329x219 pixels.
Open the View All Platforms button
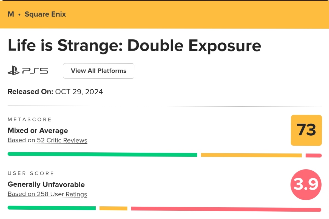click(99, 71)
